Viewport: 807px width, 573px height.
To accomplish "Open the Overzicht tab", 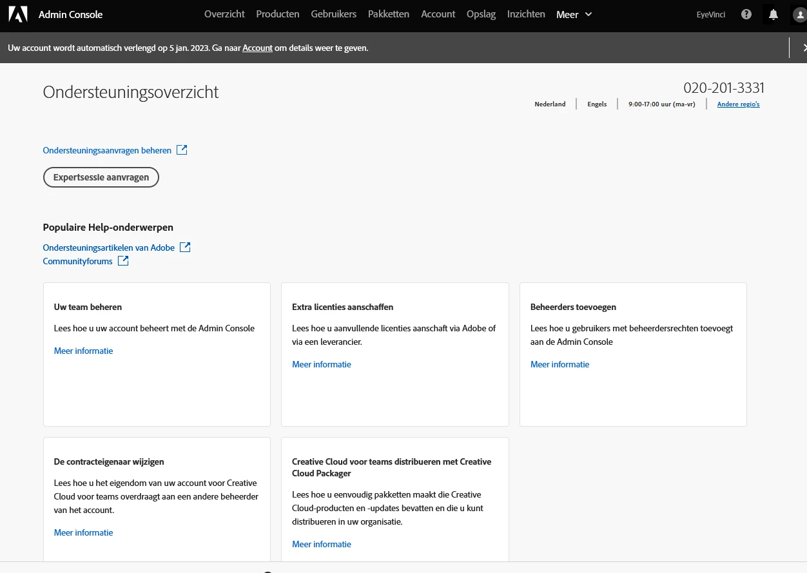I will pyautogui.click(x=224, y=14).
